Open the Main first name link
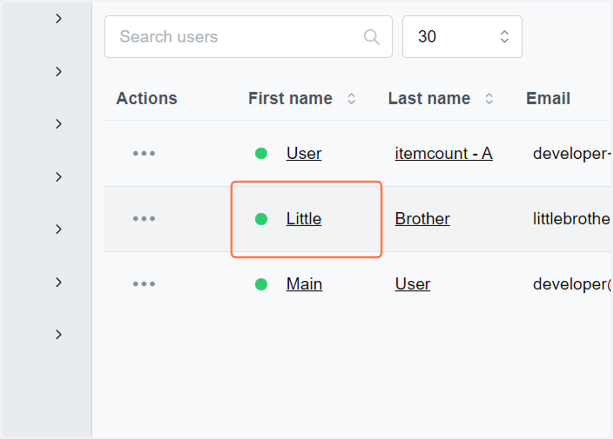The width and height of the screenshot is (613, 439). 304,284
